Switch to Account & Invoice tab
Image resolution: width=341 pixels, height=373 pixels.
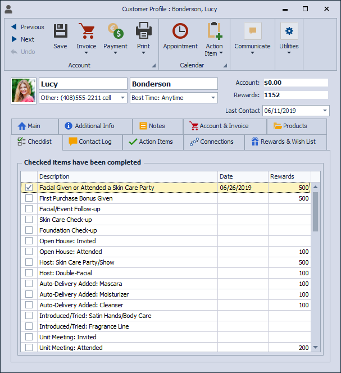[225, 126]
